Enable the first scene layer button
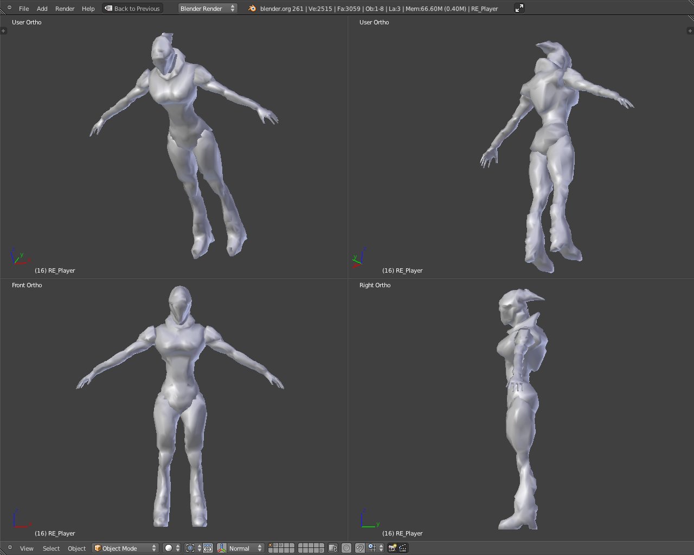 pos(271,545)
